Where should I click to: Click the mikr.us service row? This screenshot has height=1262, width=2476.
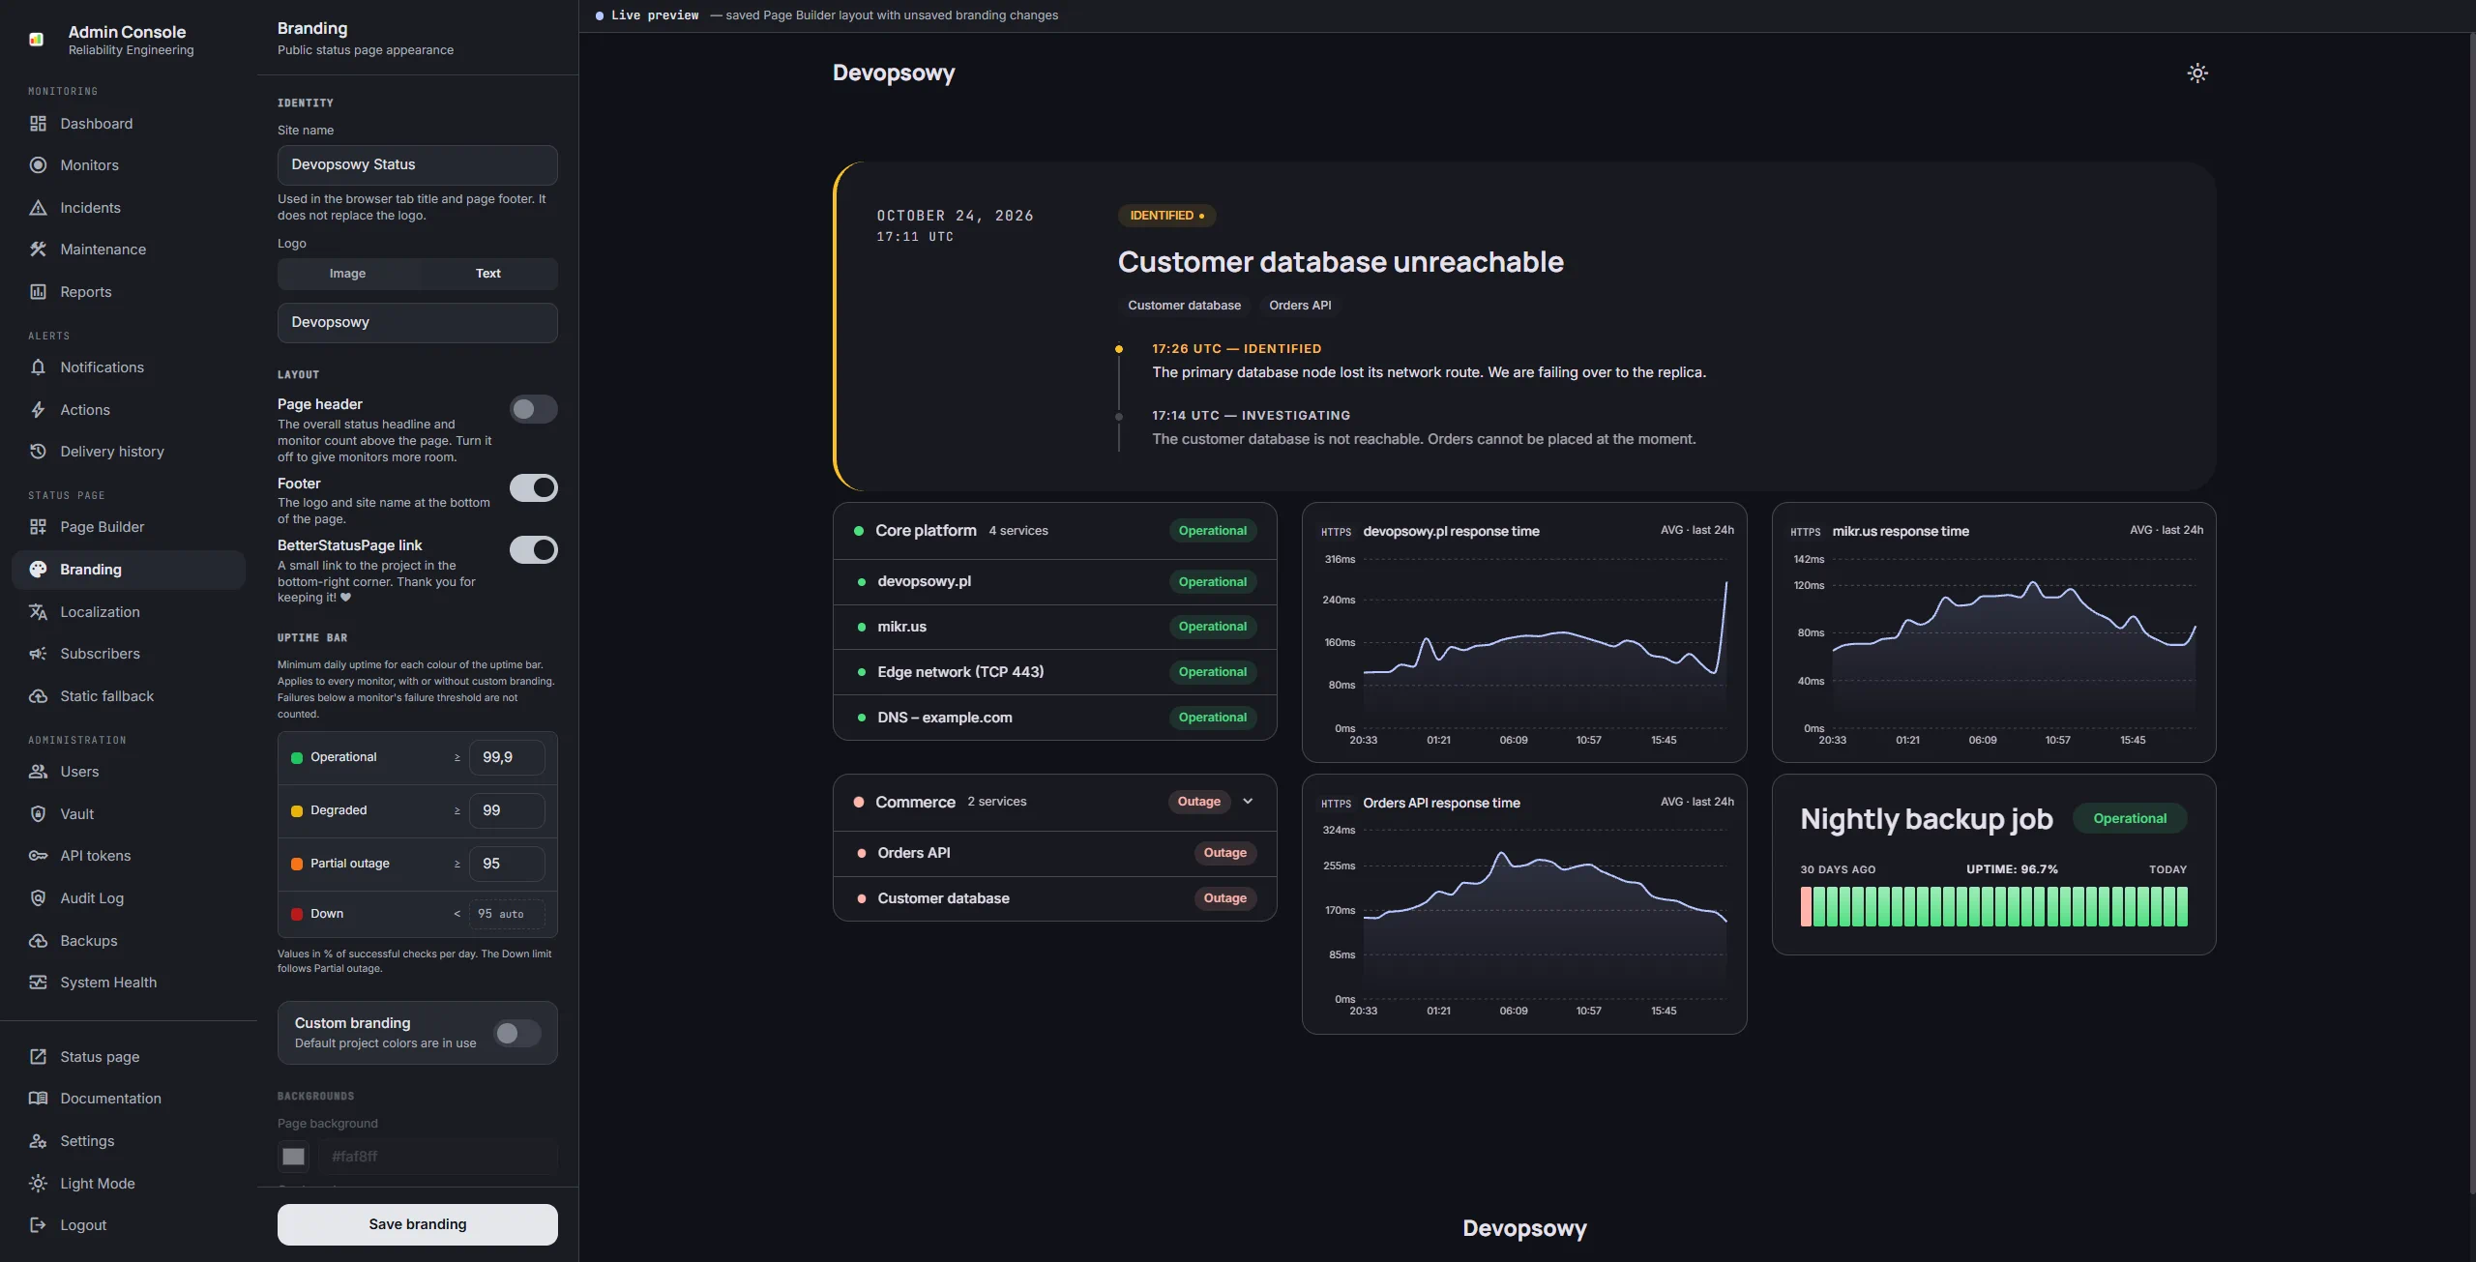(x=1054, y=627)
